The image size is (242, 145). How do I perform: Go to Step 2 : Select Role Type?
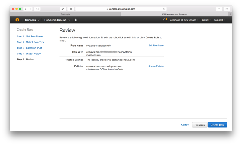tap(31, 42)
